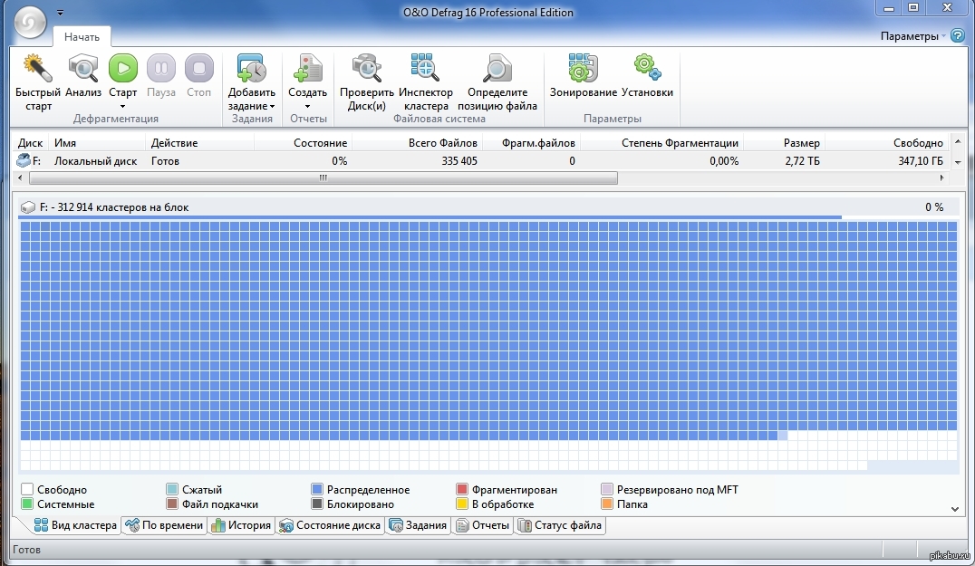Screen dimensions: 975x566
Task: Launch Инспектор кластера
Action: [425, 69]
